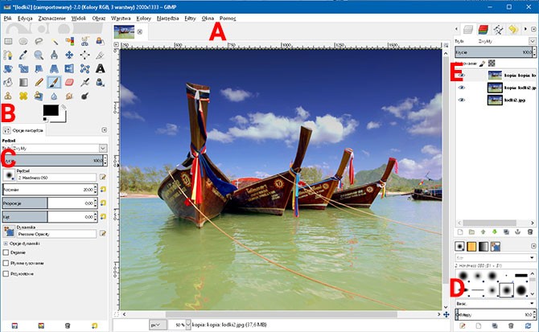
Task: Select the Select by Color tool
Action: pyautogui.click(x=69, y=42)
